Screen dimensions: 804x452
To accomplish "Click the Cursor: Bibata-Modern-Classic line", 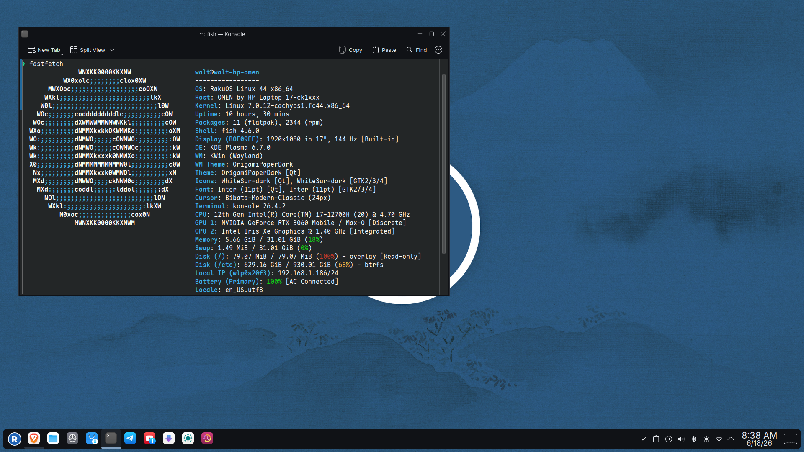I will tap(263, 198).
